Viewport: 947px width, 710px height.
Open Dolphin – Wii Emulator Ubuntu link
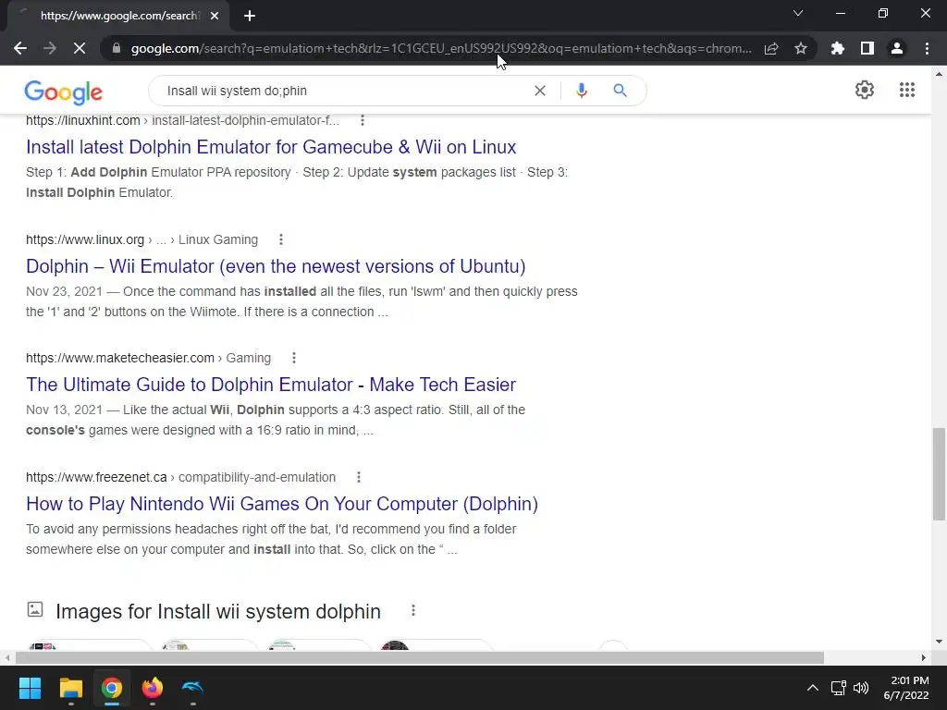(x=276, y=266)
